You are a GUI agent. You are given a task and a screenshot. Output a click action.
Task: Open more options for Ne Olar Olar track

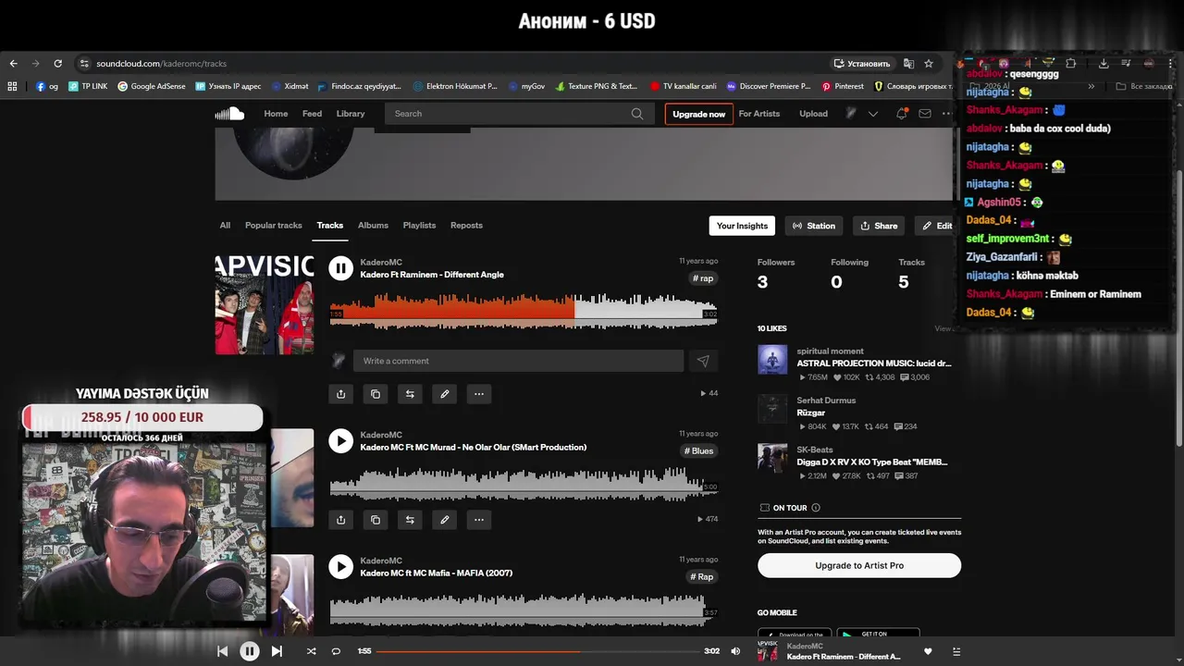pos(479,520)
